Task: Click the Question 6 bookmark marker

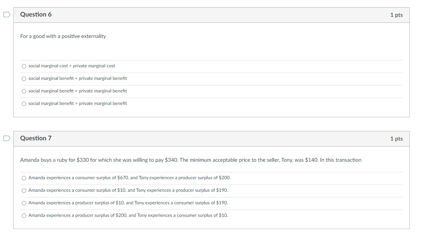Action: 6,14
